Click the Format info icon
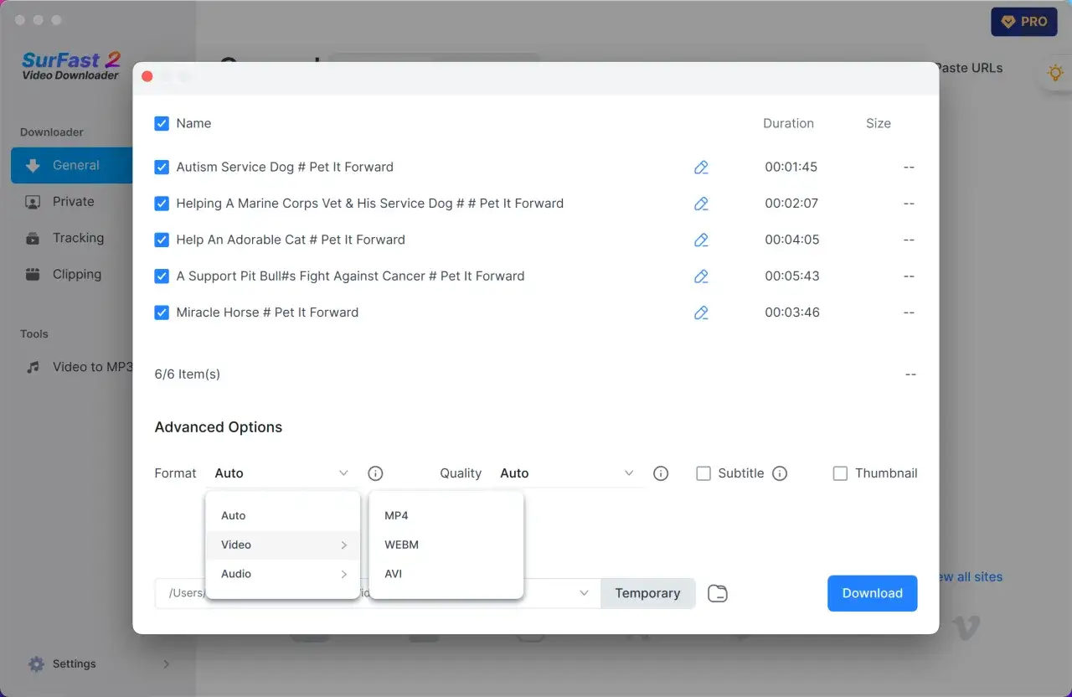Image resolution: width=1072 pixels, height=697 pixels. 375,473
